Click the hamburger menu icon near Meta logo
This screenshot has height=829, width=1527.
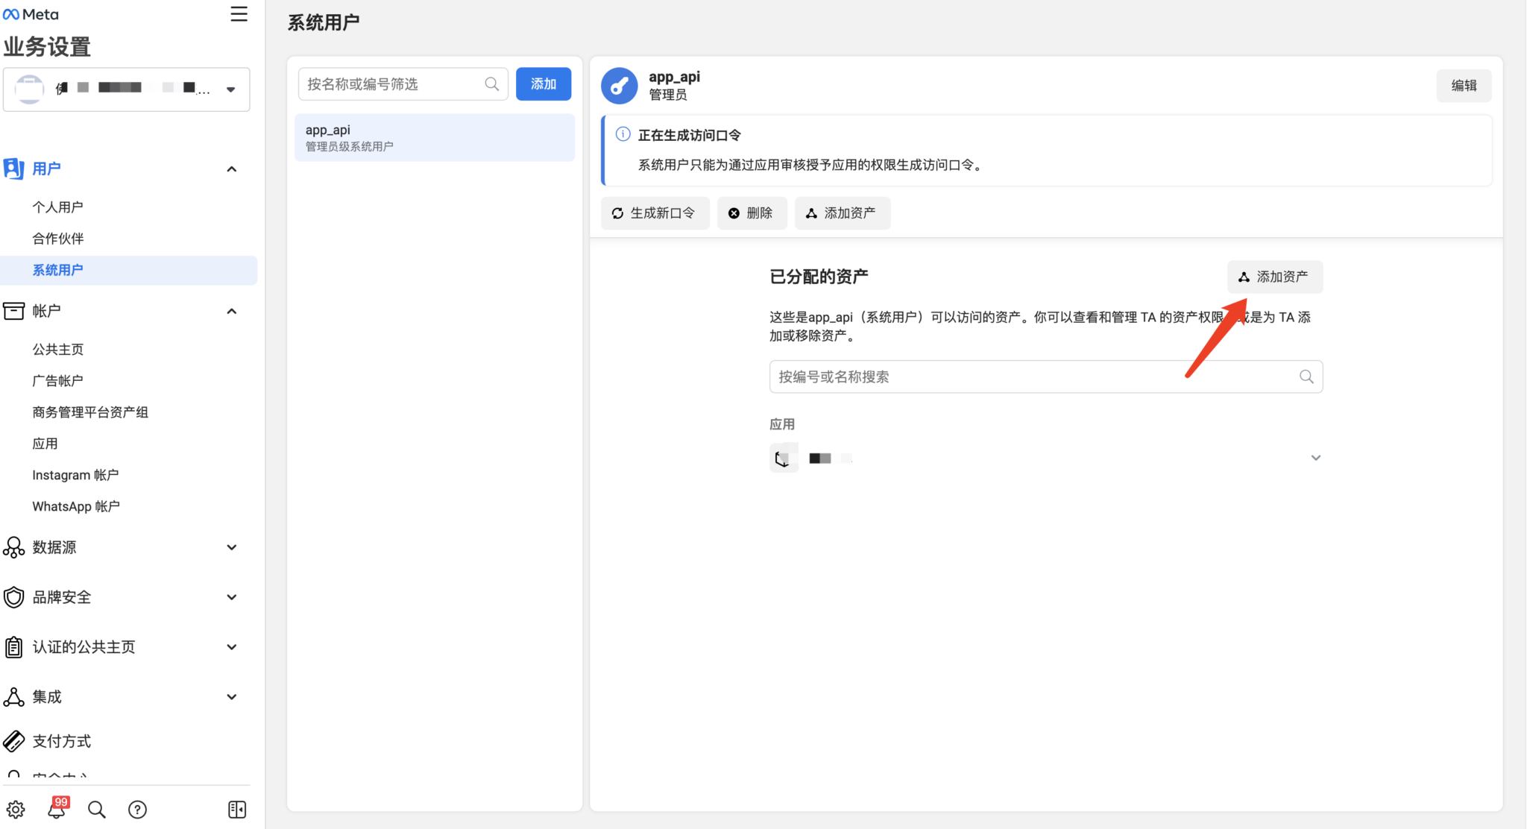[239, 14]
